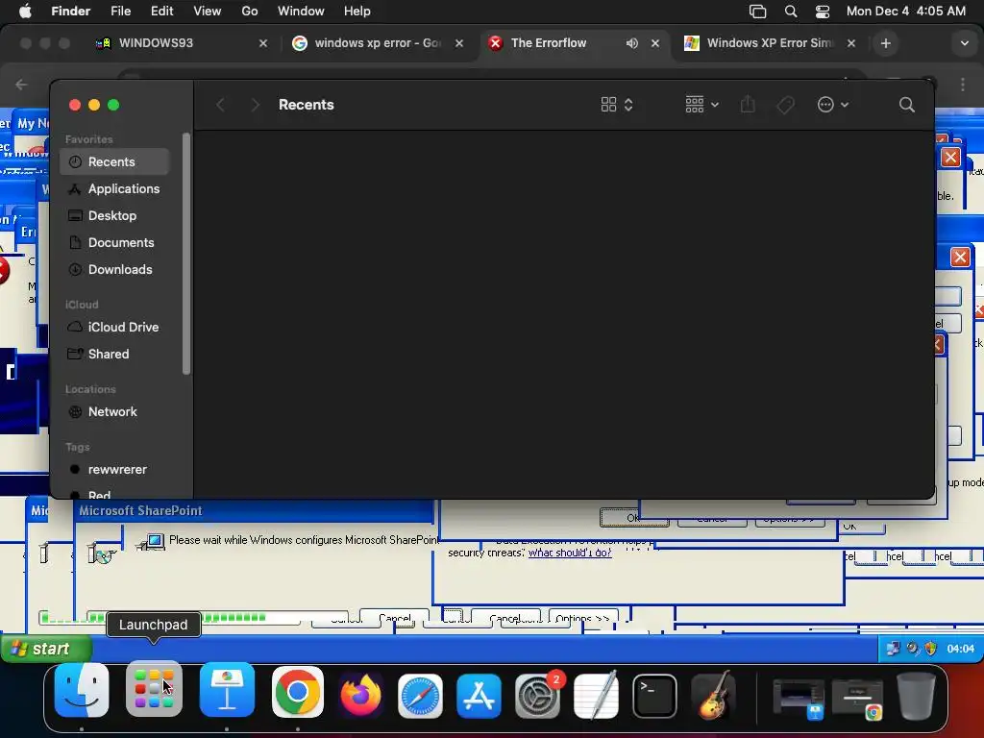Open the App Store Dock icon
Viewport: 984px width, 738px height.
tap(479, 696)
